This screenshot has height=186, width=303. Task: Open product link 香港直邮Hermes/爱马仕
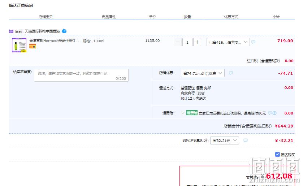(x=54, y=40)
